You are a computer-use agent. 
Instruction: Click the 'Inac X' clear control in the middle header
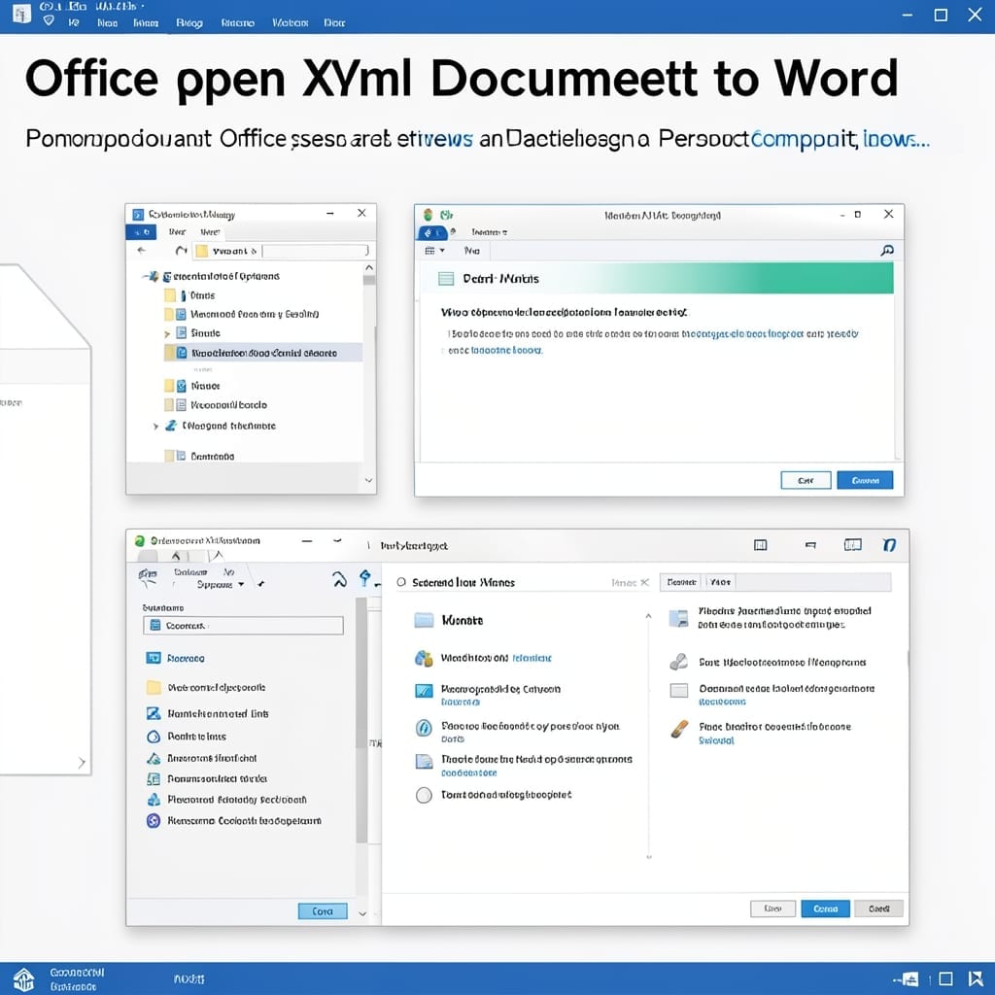(630, 583)
